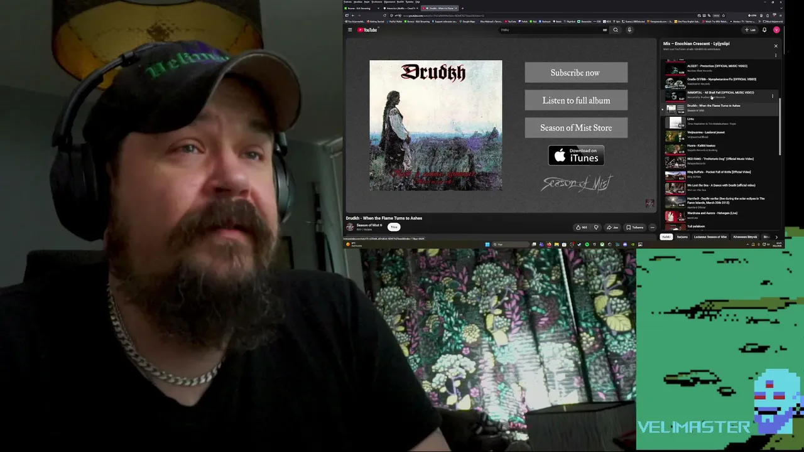Click the Windows taskbar search box

510,244
